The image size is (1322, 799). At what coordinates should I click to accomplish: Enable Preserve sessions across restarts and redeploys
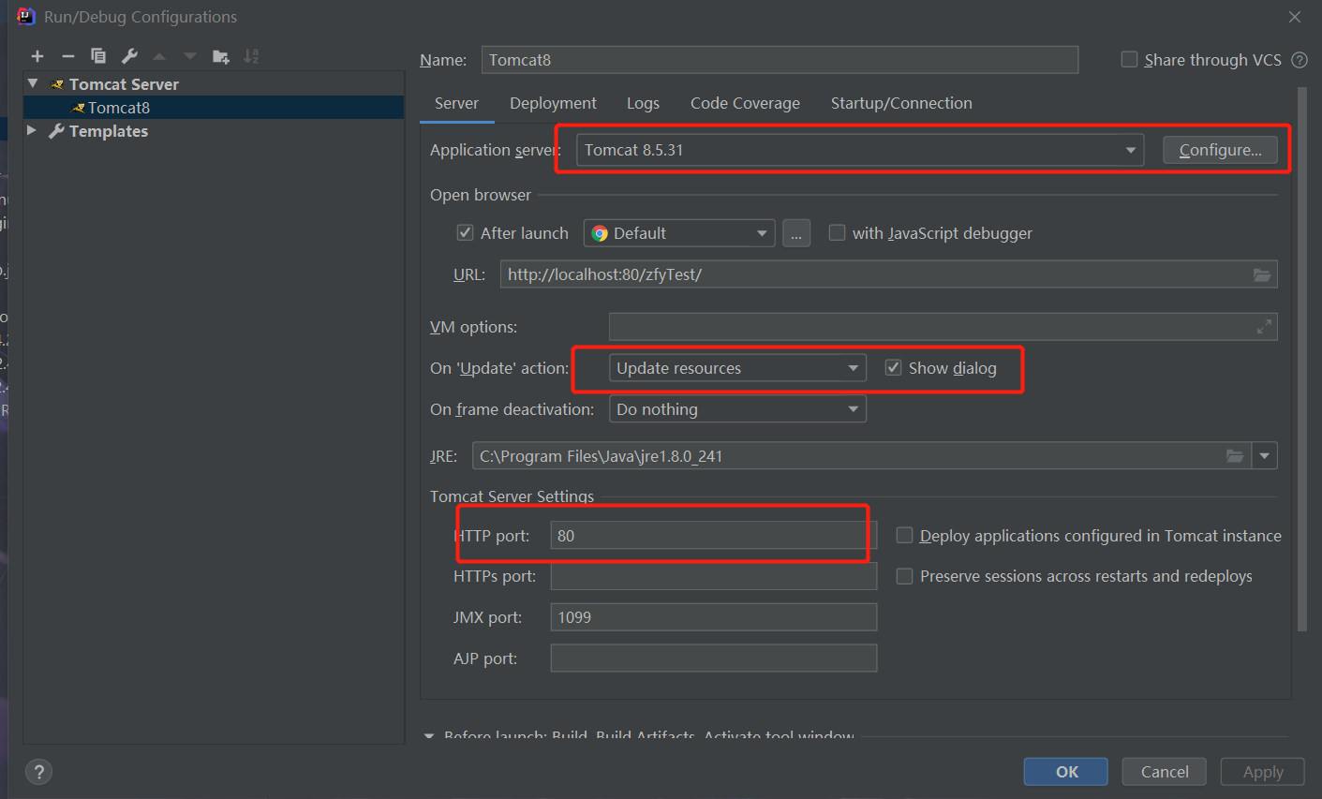(x=904, y=576)
